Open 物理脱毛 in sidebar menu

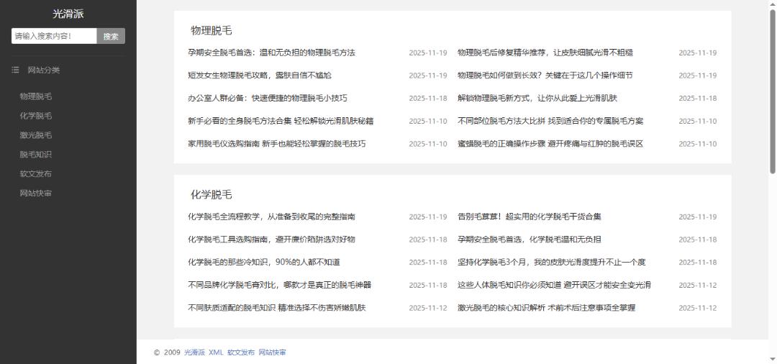36,96
